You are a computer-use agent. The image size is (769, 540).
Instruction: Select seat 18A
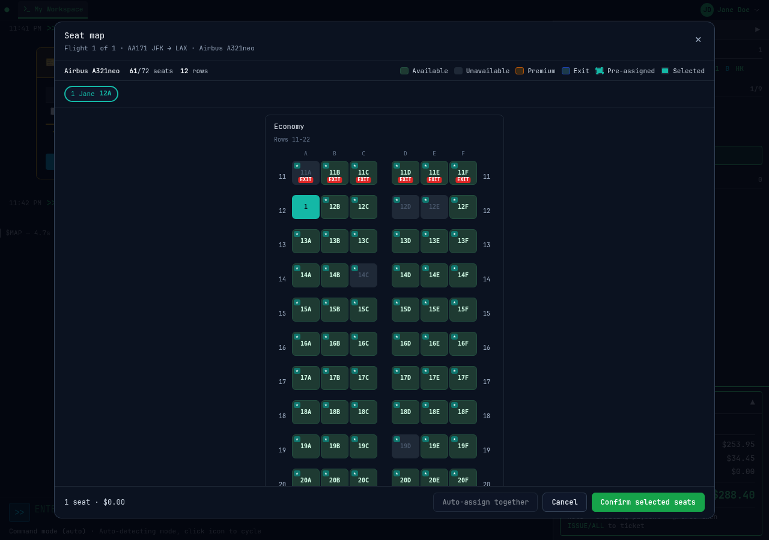306,412
